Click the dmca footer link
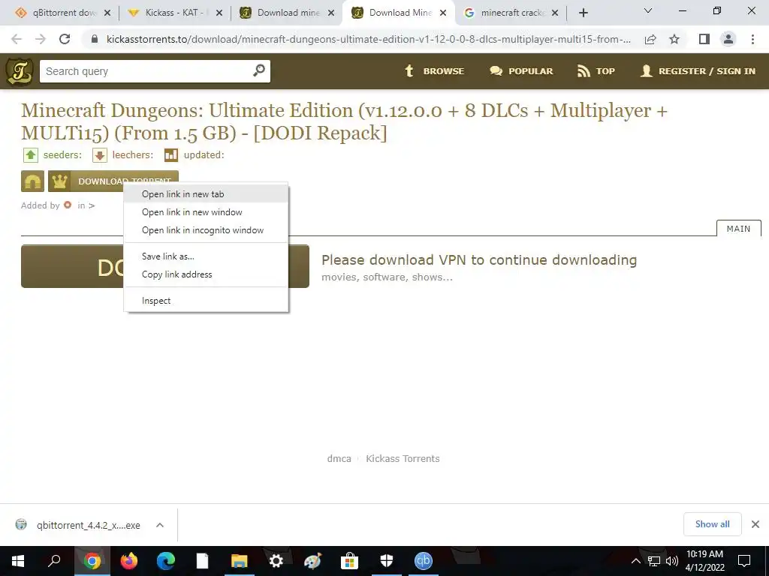The image size is (769, 576). [339, 458]
